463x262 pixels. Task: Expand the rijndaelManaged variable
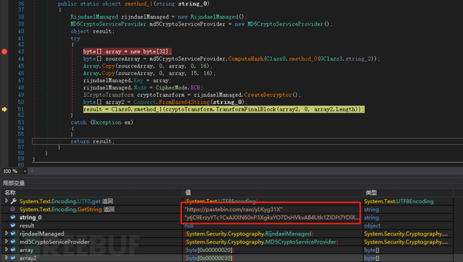pyautogui.click(x=6, y=233)
